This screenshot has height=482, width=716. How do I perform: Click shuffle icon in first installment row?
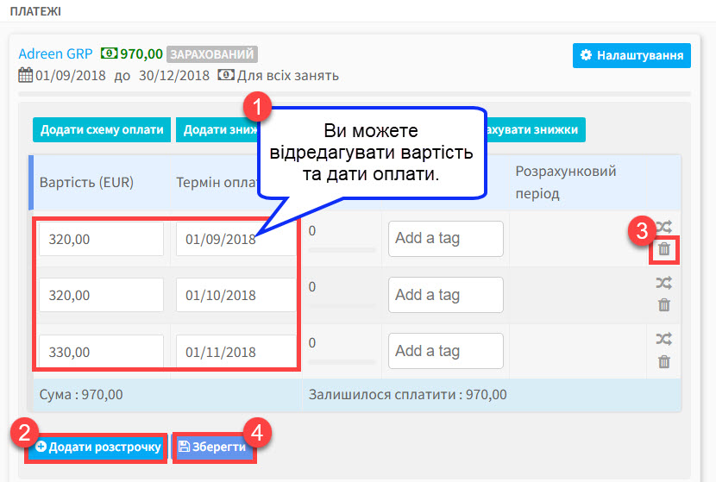tap(663, 228)
